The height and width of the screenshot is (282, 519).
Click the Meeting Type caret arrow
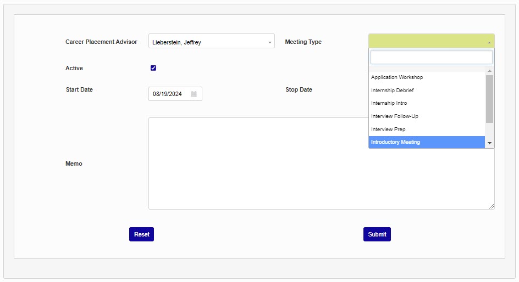click(x=489, y=42)
